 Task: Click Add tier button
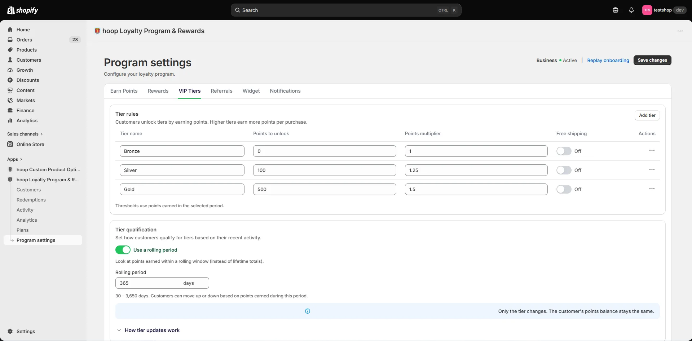point(647,115)
